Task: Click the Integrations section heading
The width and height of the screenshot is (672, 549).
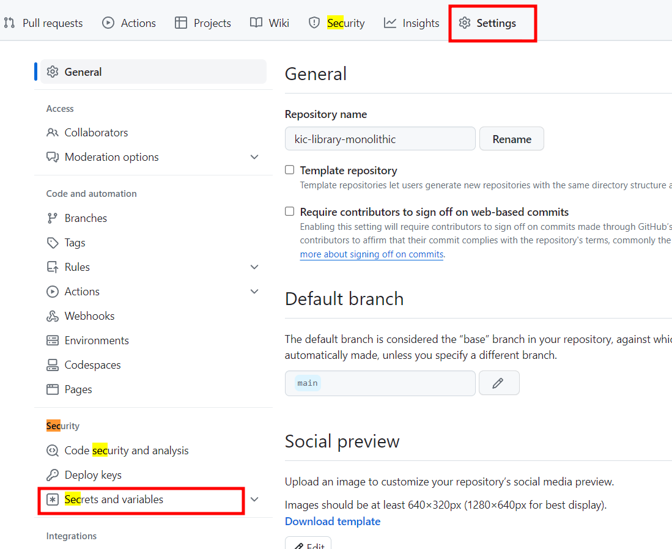Action: [x=71, y=536]
